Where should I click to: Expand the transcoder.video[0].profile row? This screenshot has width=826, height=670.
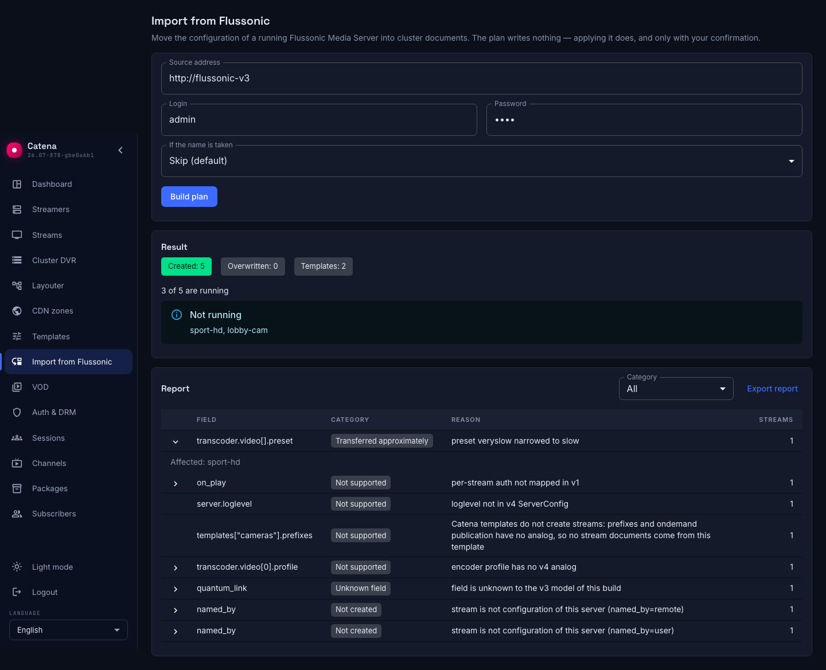coord(176,567)
